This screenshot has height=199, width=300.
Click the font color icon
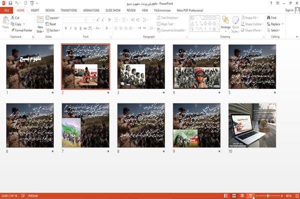tap(107, 28)
